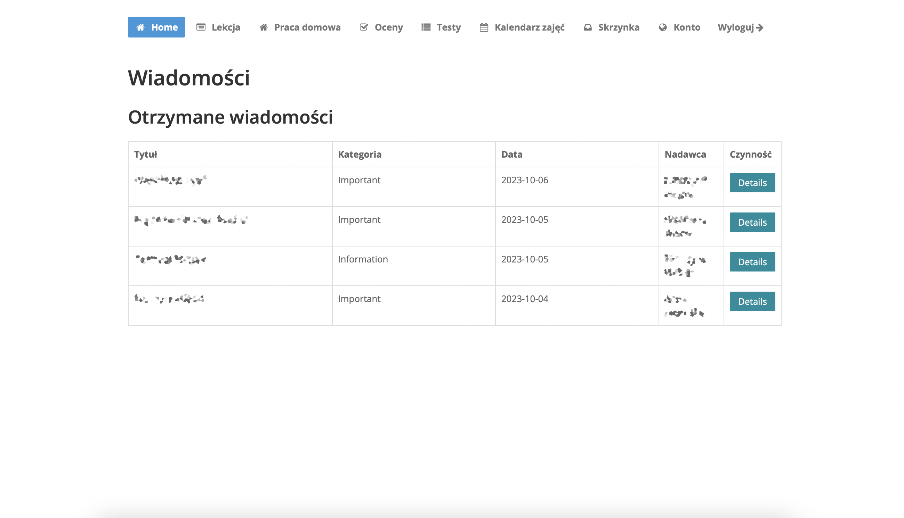Click the Praca domowa house icon
The width and height of the screenshot is (904, 518).
coord(263,27)
